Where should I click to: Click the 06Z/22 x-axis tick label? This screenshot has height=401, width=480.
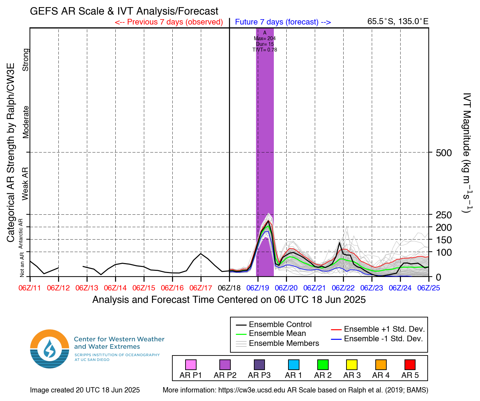[343, 288]
